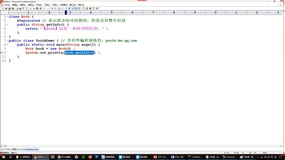Open the 工具 (Tools) menu
This screenshot has width=285, height=160.
(x=55, y=5)
